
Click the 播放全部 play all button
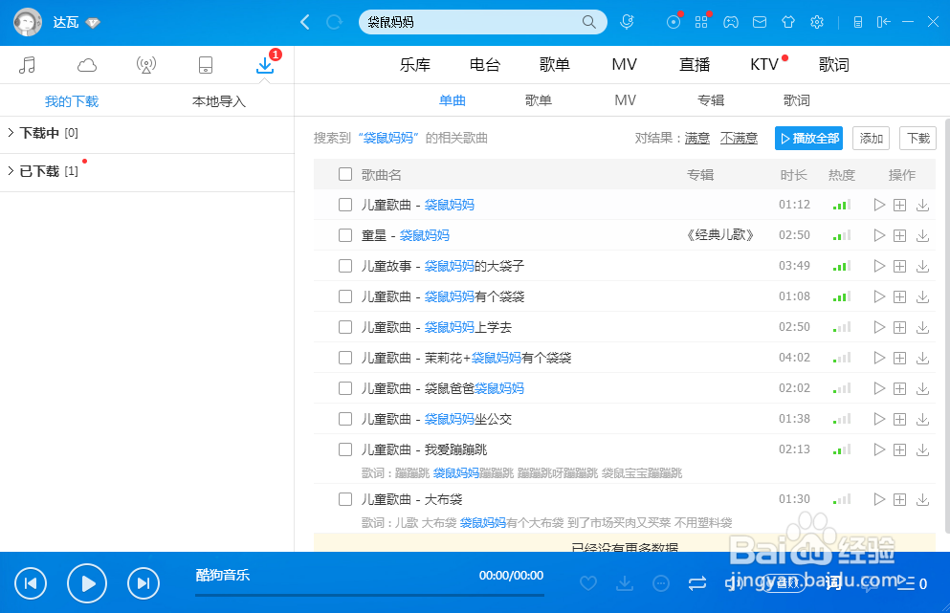point(808,138)
